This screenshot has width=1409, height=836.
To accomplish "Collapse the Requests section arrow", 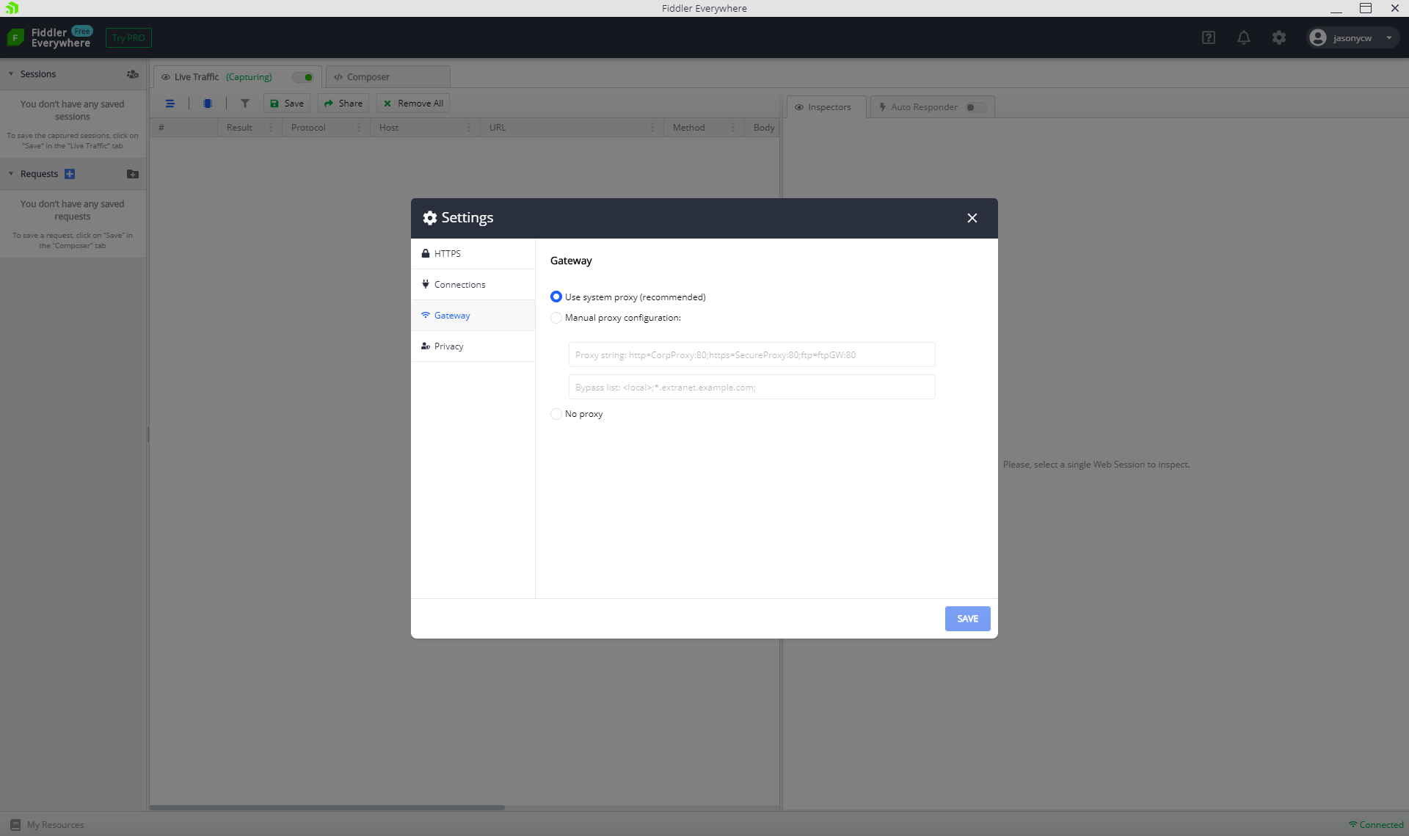I will [11, 174].
